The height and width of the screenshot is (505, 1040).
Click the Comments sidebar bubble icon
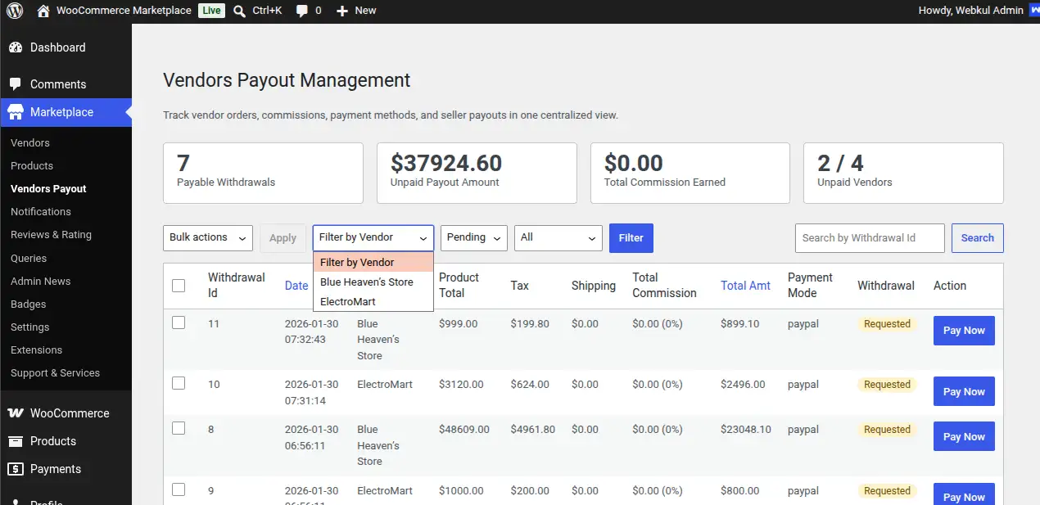point(16,84)
